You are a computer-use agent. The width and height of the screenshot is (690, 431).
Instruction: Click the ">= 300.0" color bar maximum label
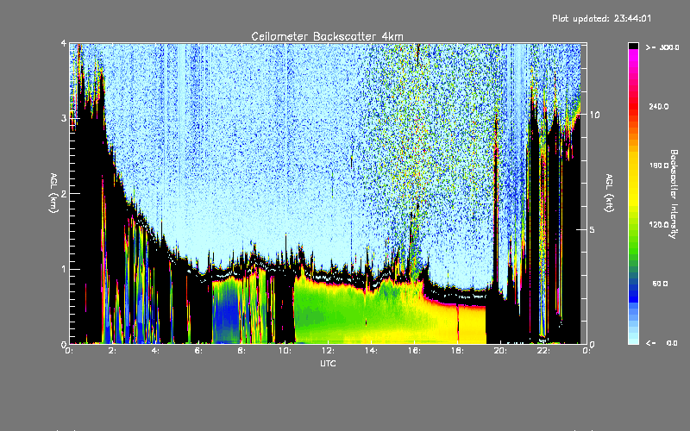point(662,47)
